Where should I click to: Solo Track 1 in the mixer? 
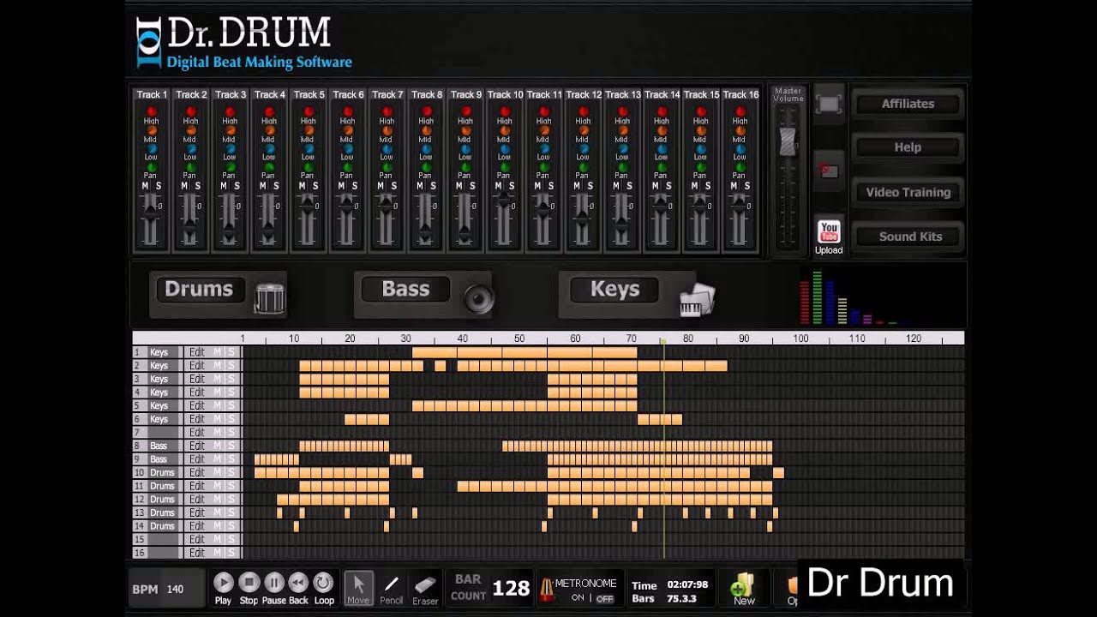pos(158,186)
